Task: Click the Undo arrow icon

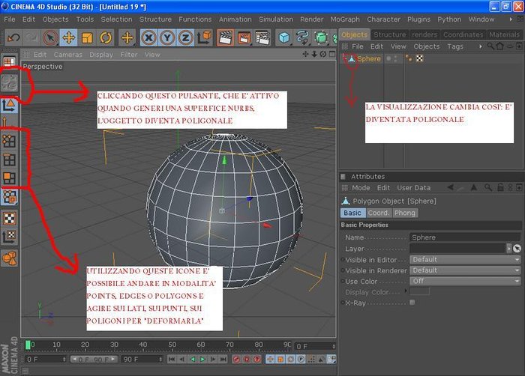Action: [x=13, y=37]
